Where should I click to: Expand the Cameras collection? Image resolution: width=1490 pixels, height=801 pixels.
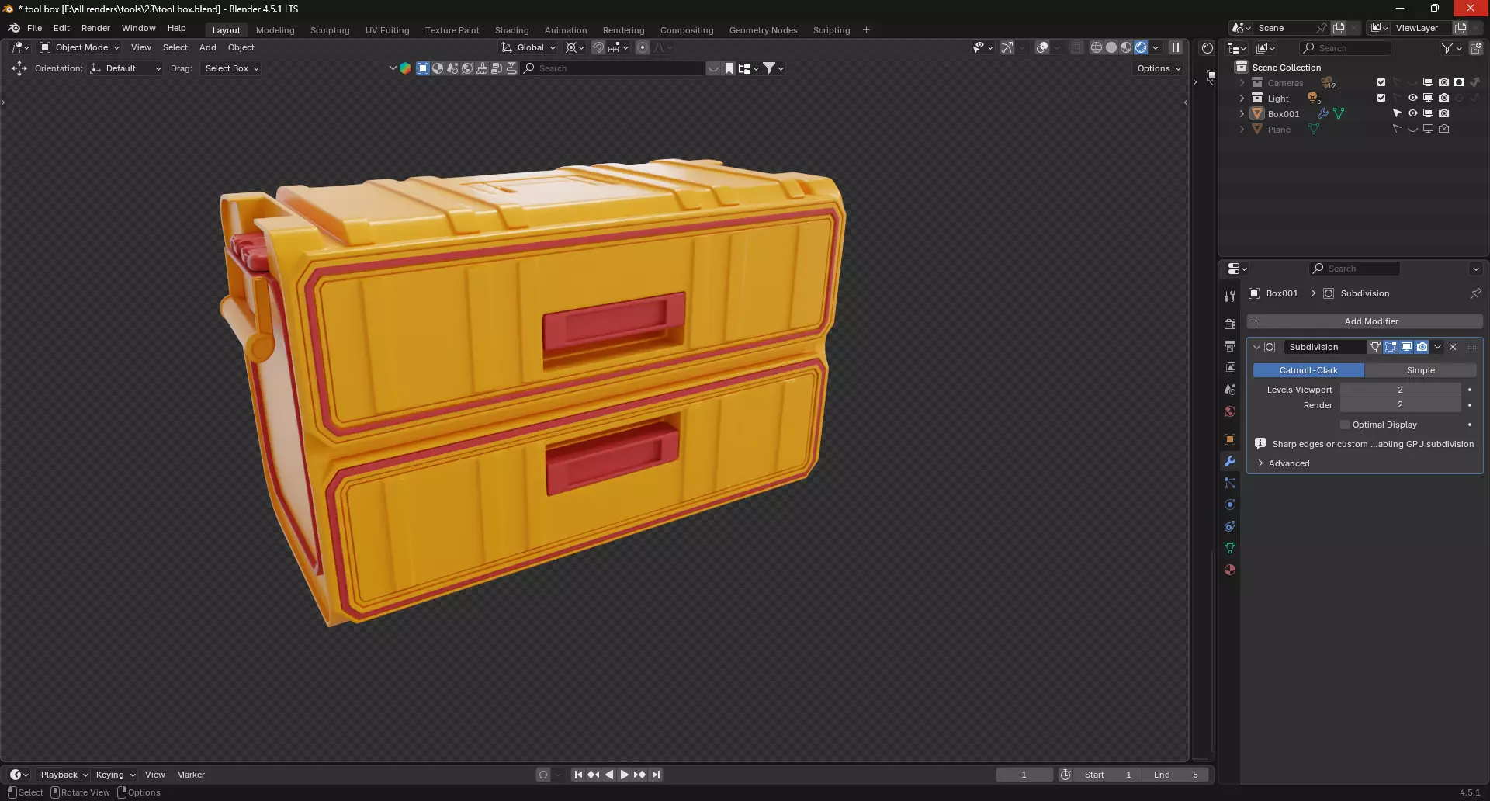(x=1242, y=82)
